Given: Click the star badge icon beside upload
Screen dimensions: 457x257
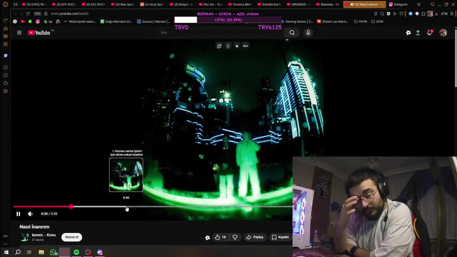Looking at the screenshot, I should [408, 32].
